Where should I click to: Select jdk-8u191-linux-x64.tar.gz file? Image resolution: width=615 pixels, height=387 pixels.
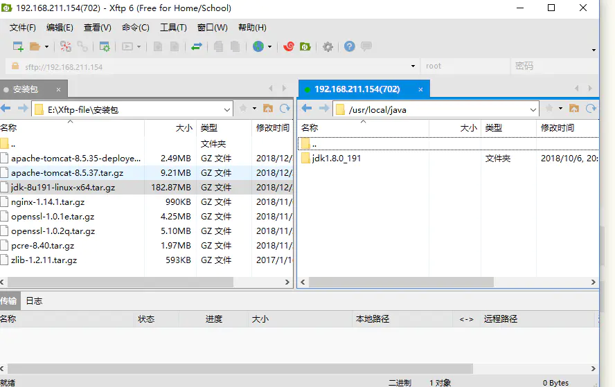pyautogui.click(x=146, y=188)
